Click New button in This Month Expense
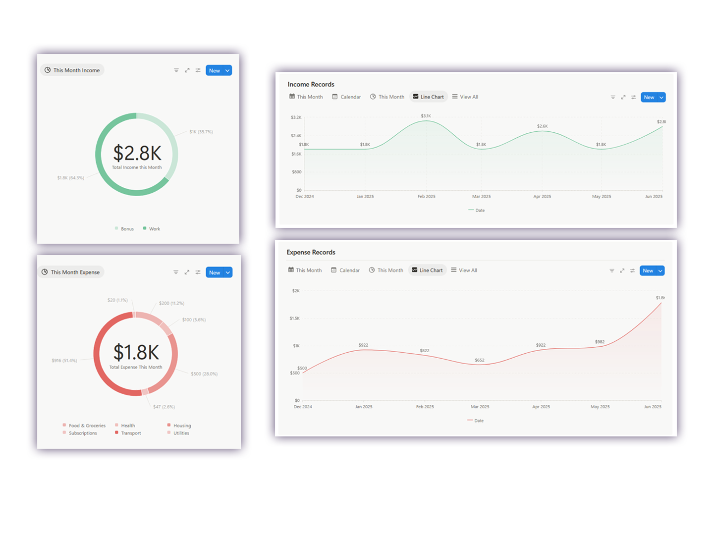Image resolution: width=714 pixels, height=537 pixels. tap(214, 272)
